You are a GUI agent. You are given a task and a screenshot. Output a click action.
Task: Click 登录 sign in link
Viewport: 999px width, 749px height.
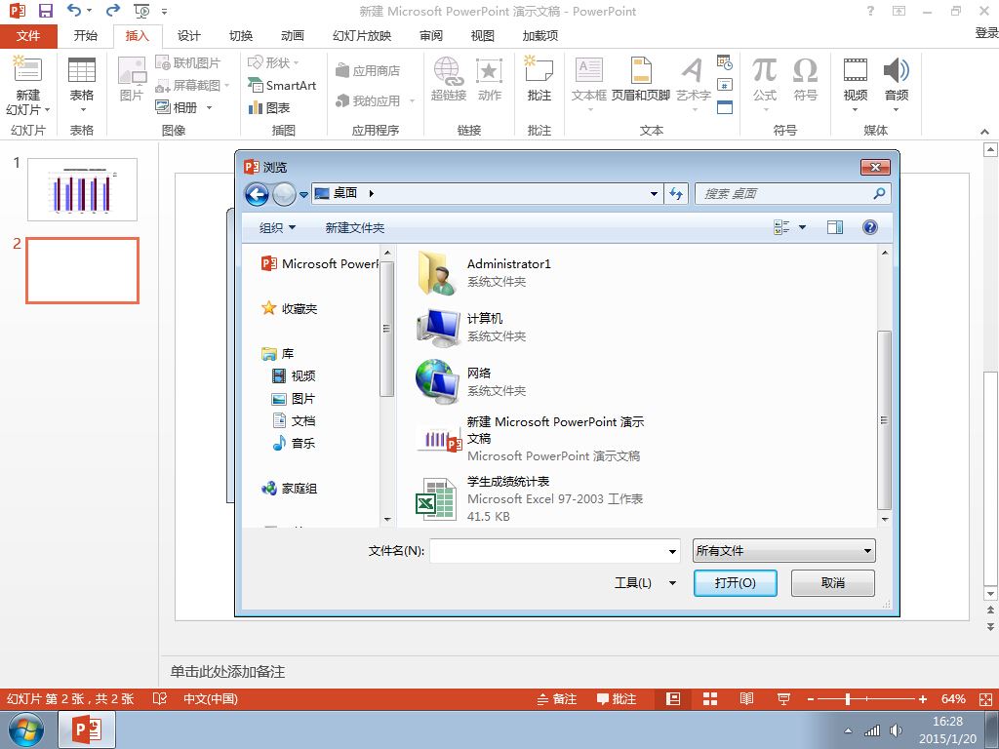(x=986, y=33)
